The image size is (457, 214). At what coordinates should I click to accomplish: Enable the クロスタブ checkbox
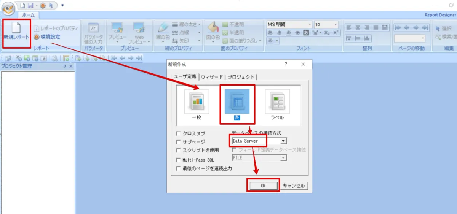pos(179,133)
